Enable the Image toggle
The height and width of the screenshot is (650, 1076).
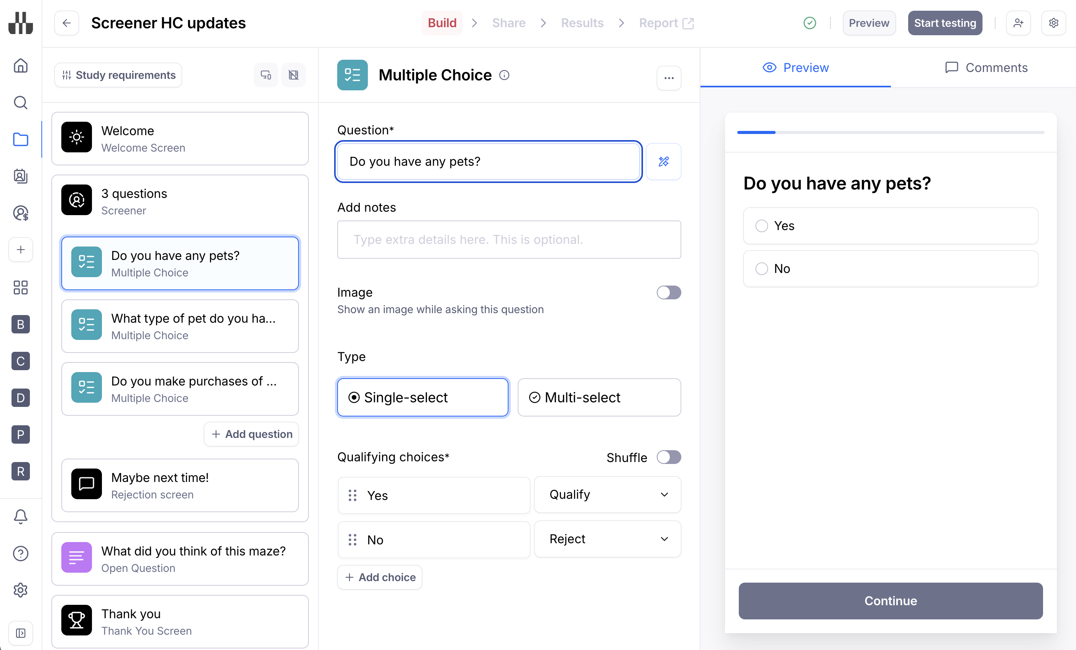[668, 292]
